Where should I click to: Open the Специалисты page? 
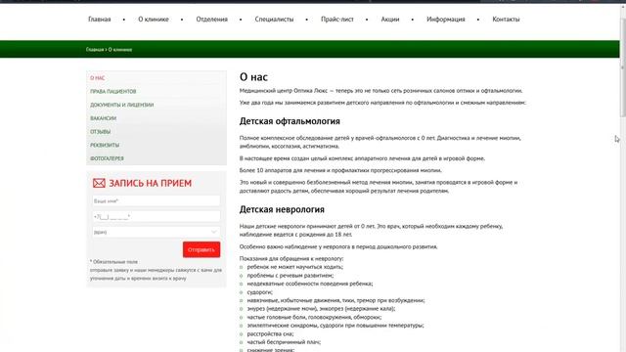point(274,20)
